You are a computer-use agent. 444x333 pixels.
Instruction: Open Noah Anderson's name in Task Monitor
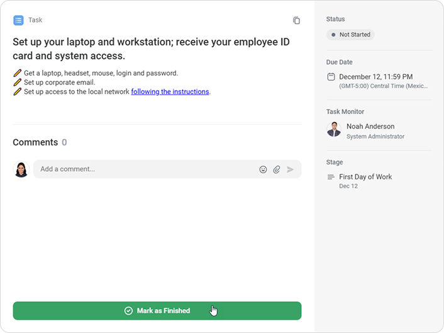click(x=370, y=127)
